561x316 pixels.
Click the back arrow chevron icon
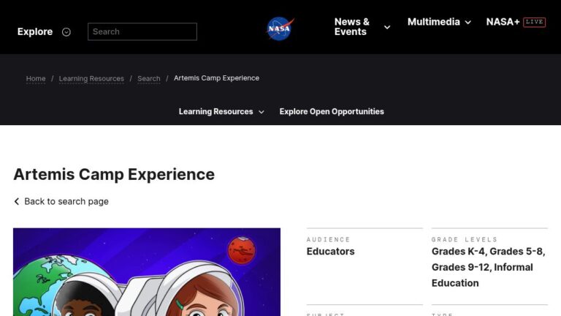tap(17, 201)
